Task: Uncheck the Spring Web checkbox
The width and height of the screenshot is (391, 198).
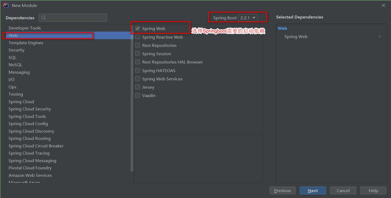Action: tap(138, 28)
